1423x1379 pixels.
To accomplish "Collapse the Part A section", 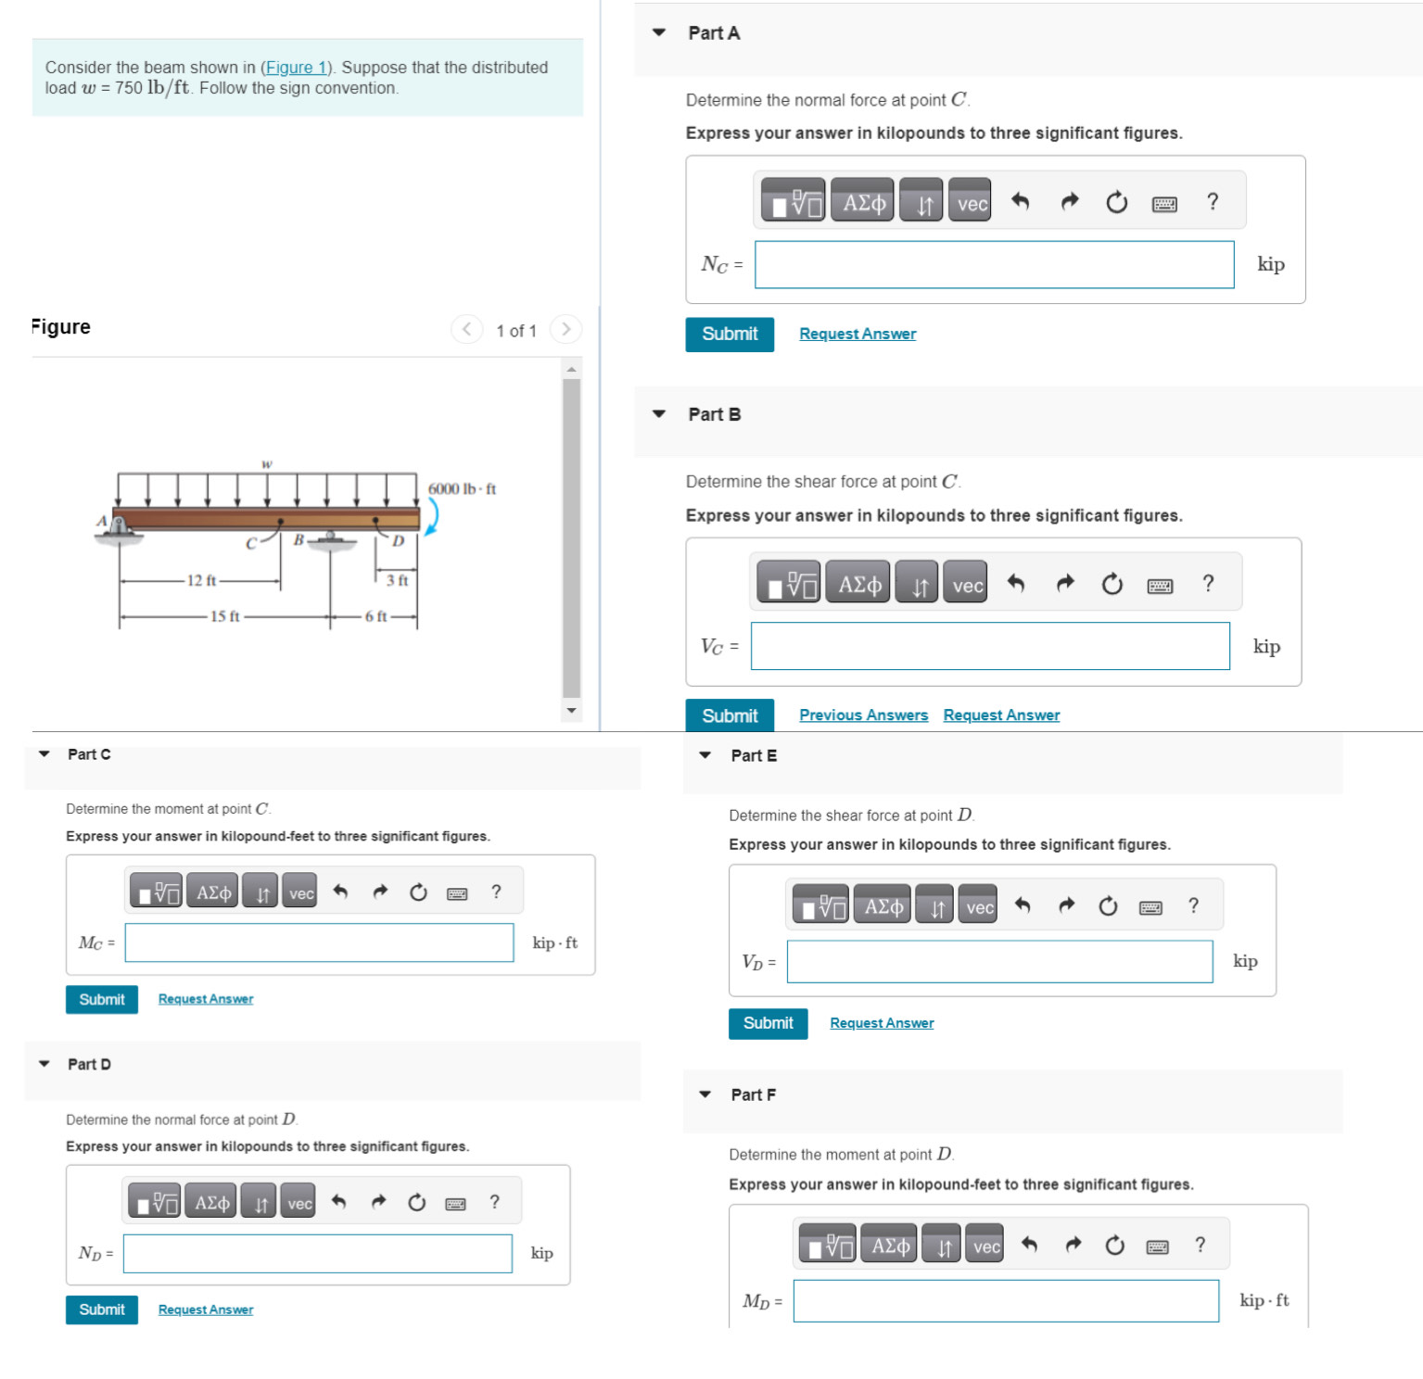I will 658,32.
